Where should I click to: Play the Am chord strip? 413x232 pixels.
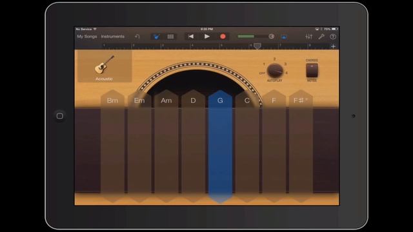point(166,146)
